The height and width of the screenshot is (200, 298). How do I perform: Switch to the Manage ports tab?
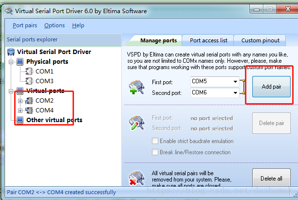click(159, 40)
